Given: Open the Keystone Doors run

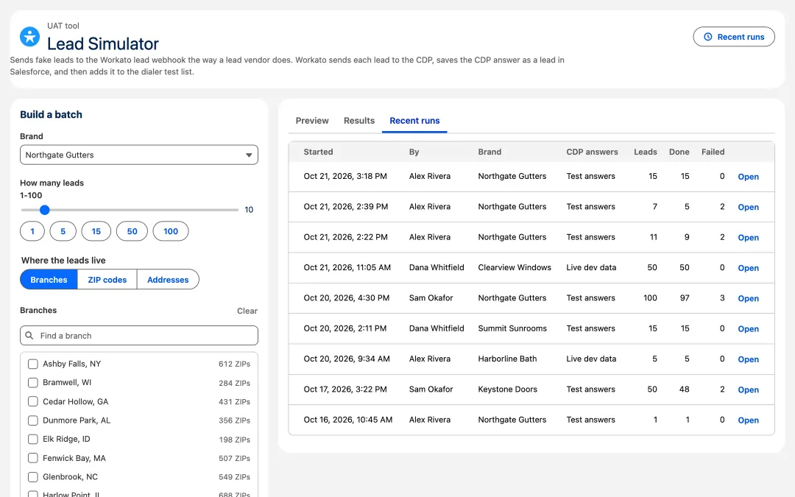Looking at the screenshot, I should pos(748,390).
